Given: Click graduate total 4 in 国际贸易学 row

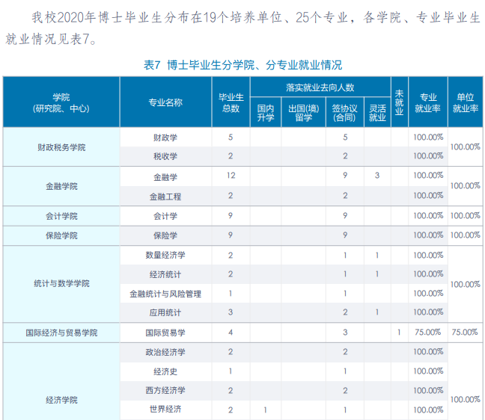Looking at the screenshot, I should point(231,333).
